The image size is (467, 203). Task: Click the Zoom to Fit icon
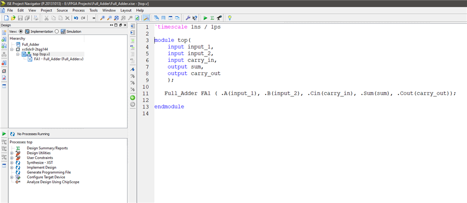point(117,18)
